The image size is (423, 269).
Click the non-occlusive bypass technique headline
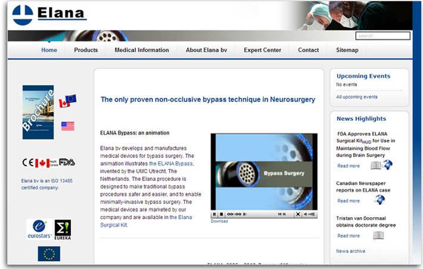pyautogui.click(x=208, y=99)
